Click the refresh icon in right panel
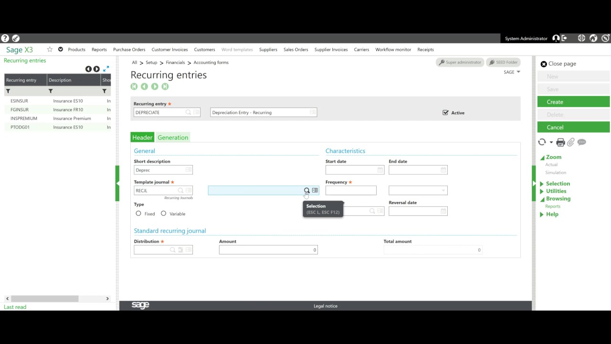 coord(542,142)
